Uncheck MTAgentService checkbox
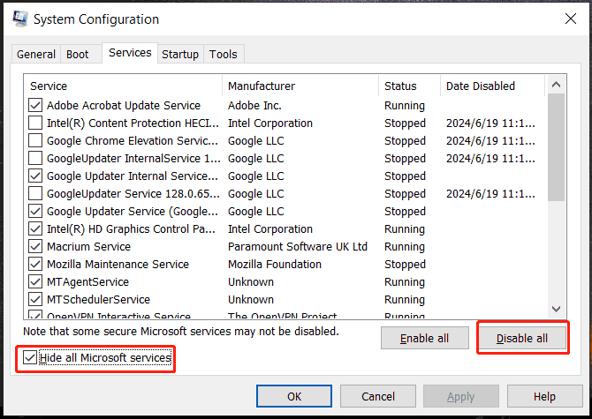The height and width of the screenshot is (419, 592). pyautogui.click(x=35, y=282)
